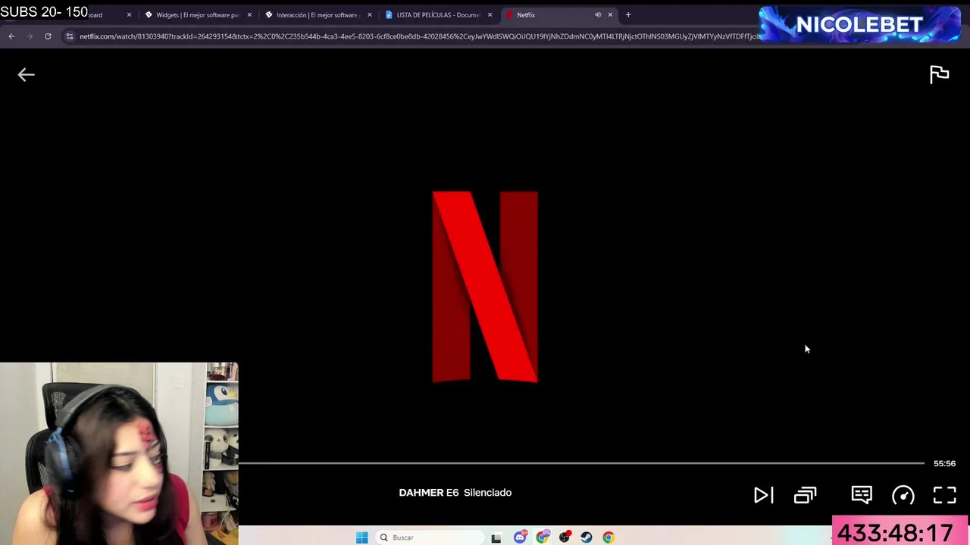Close the Netflix browser tab
The image size is (970, 545).
pos(610,14)
